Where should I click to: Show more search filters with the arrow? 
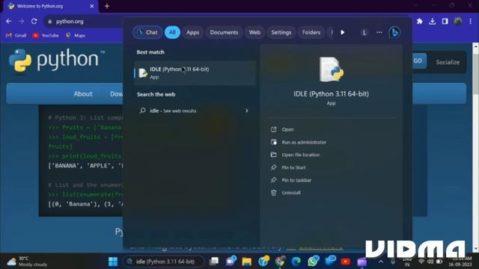pos(343,32)
